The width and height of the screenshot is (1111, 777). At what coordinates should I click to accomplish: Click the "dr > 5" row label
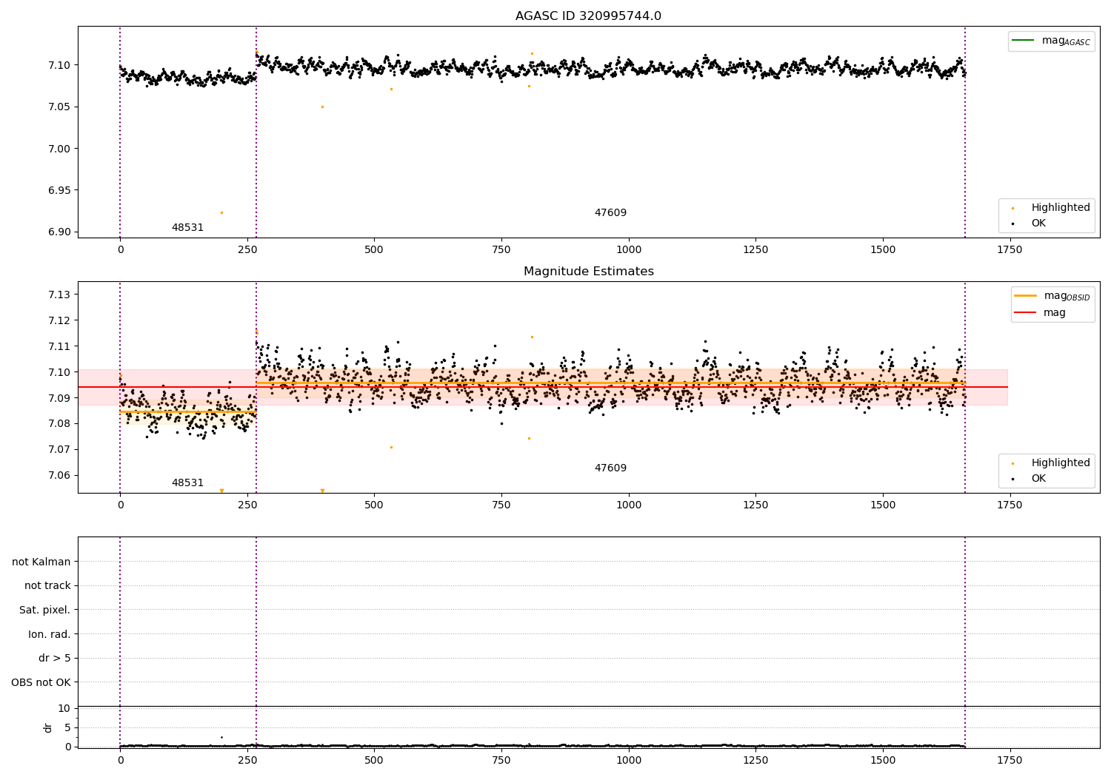55,659
